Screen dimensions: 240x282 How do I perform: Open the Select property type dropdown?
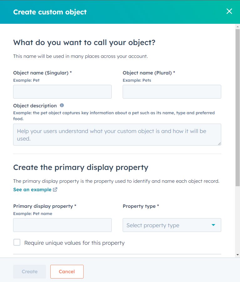tap(172, 225)
